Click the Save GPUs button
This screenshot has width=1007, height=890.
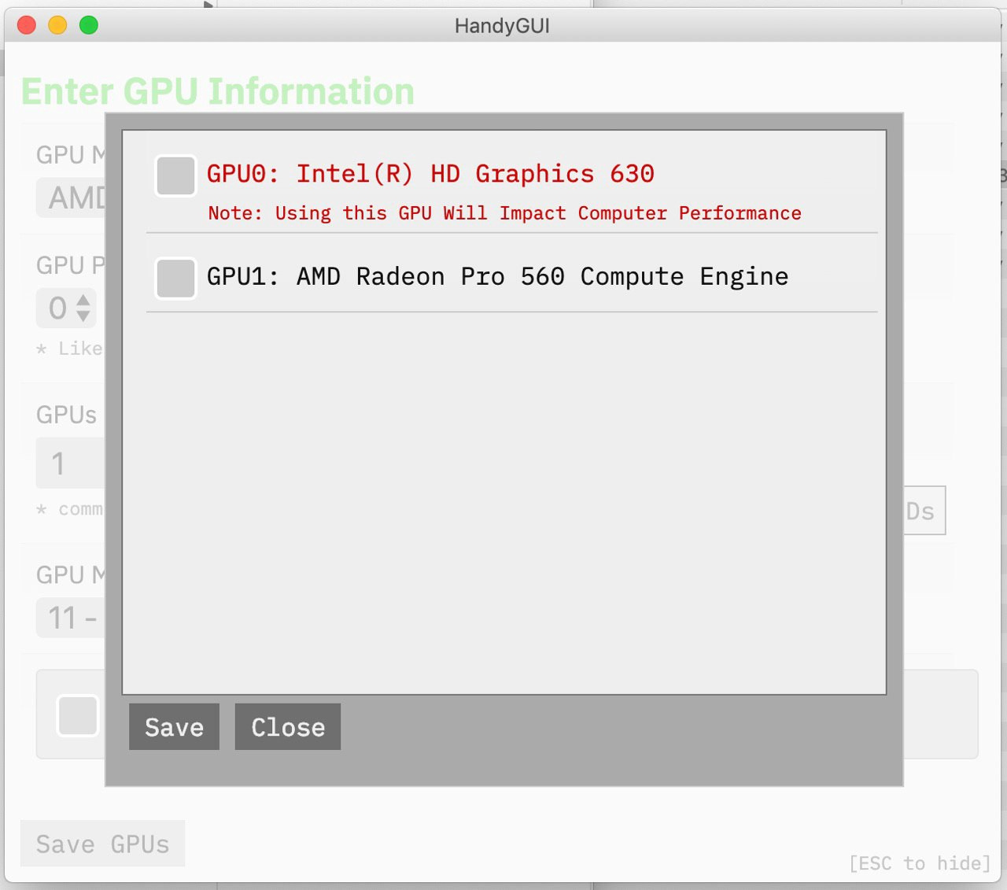[102, 844]
